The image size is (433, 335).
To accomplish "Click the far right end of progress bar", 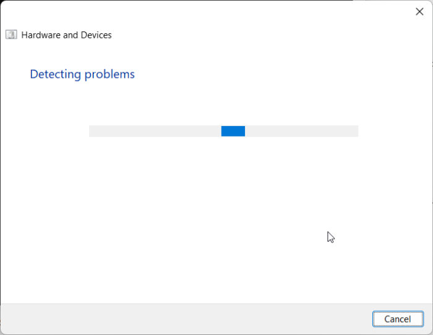I will click(356, 131).
